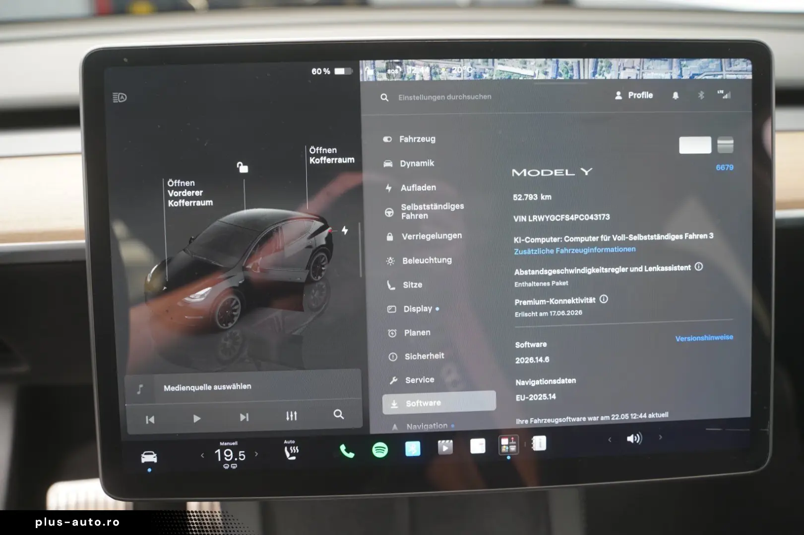Show info for Abstandsgeschwindigkeitsregler und Lenkassistent
804x535 pixels.
pyautogui.click(x=698, y=267)
